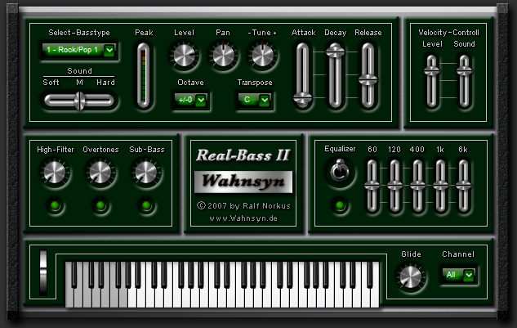
Task: Open the www.Wahnsyn.de link
Action: (x=243, y=218)
